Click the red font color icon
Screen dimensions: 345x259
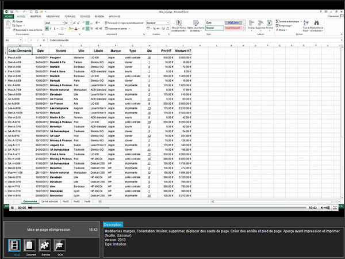click(76, 29)
